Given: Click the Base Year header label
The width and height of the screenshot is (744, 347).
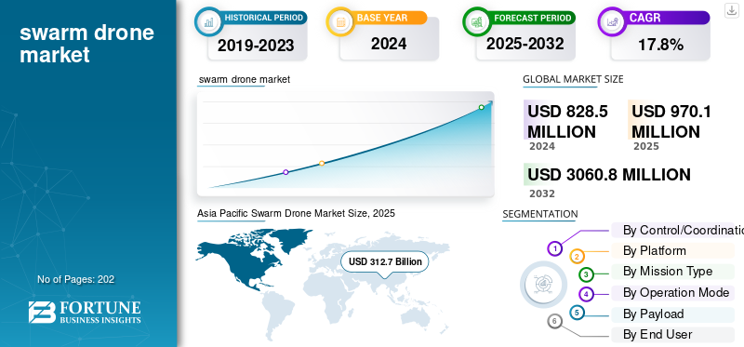Looking at the screenshot, I should coord(382,18).
